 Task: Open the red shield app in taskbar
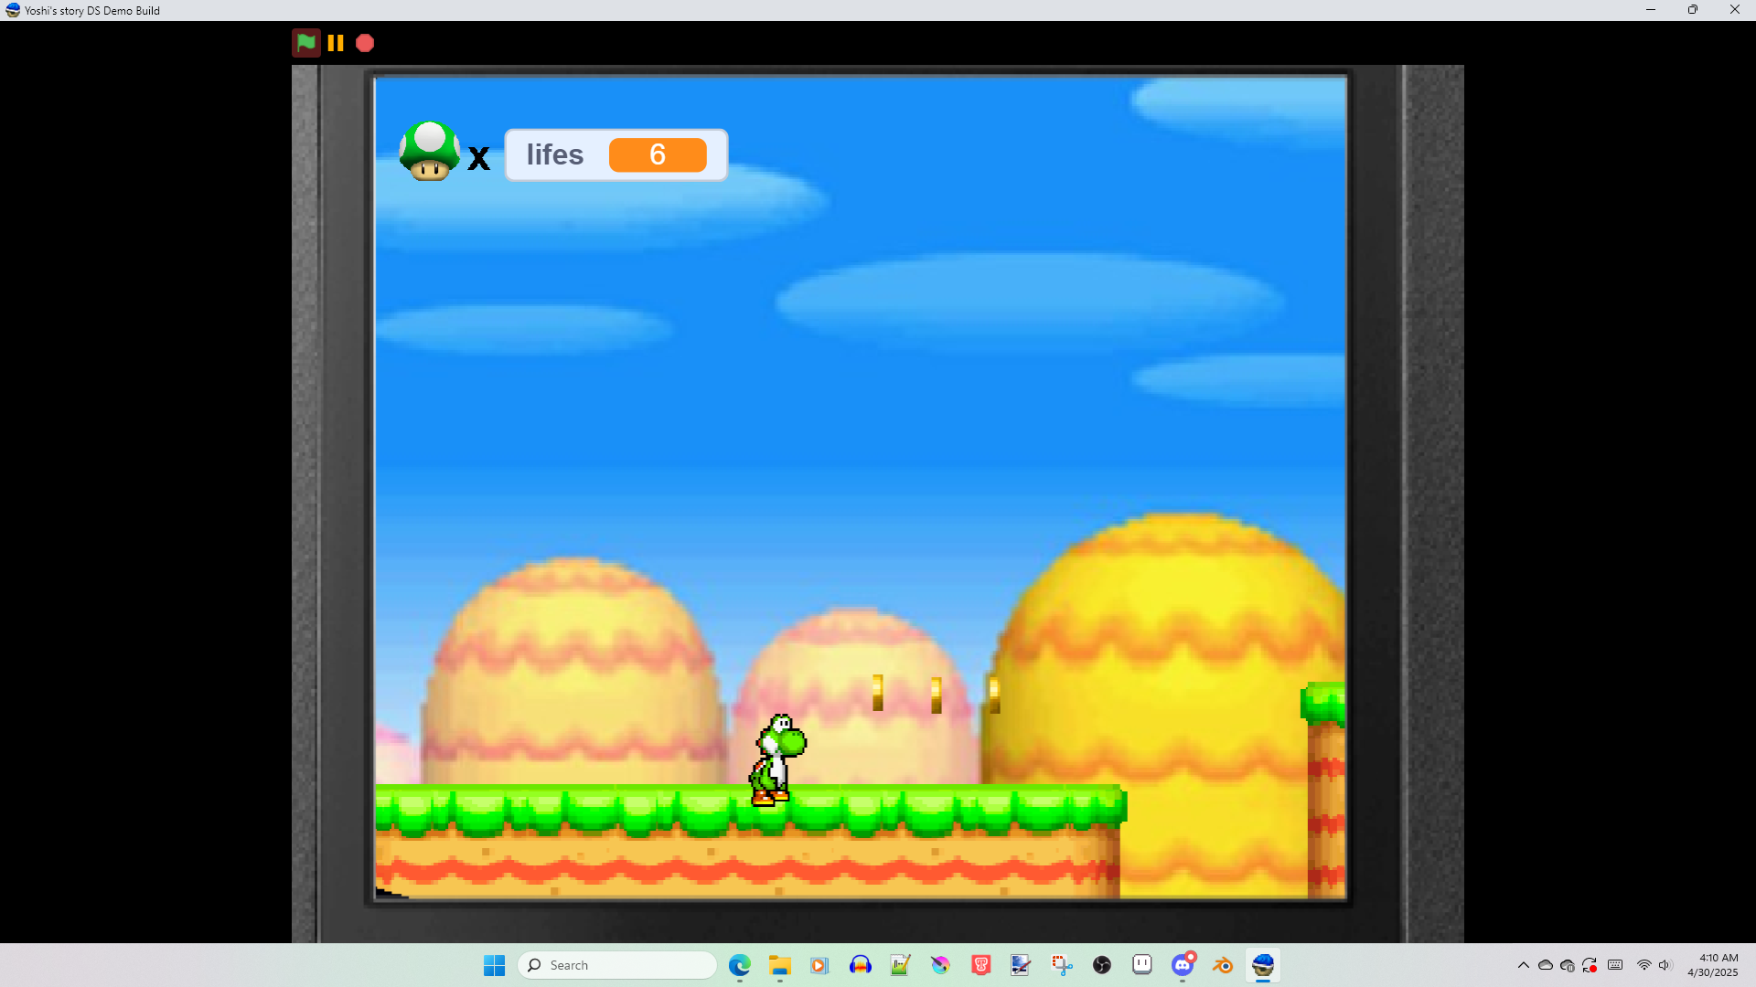click(981, 965)
